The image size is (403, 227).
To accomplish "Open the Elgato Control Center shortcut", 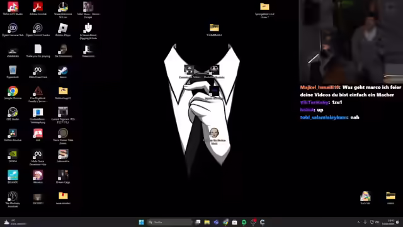I will (38, 30).
